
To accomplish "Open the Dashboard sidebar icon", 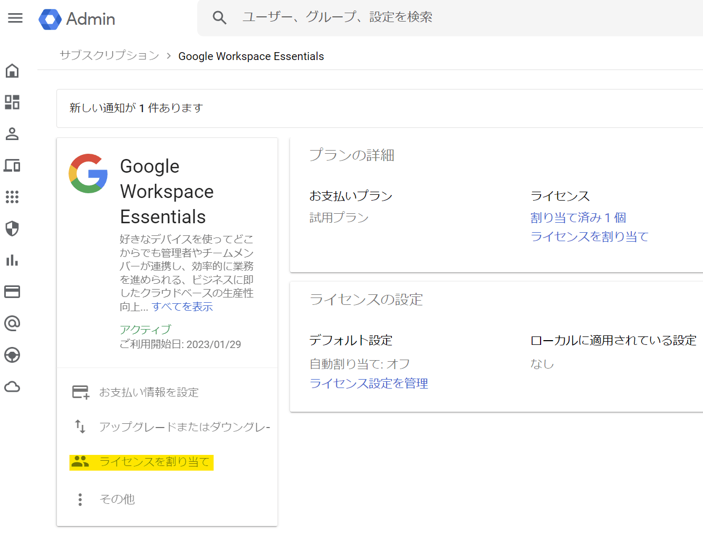I will click(x=12, y=102).
